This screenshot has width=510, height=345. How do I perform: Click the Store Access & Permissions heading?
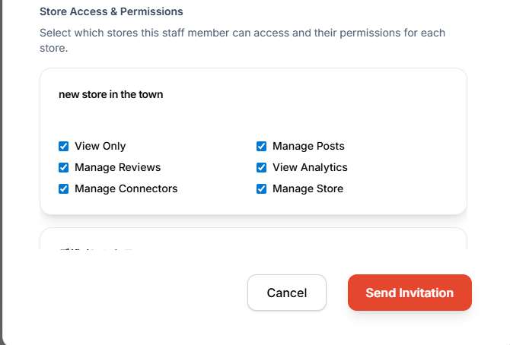pos(111,12)
